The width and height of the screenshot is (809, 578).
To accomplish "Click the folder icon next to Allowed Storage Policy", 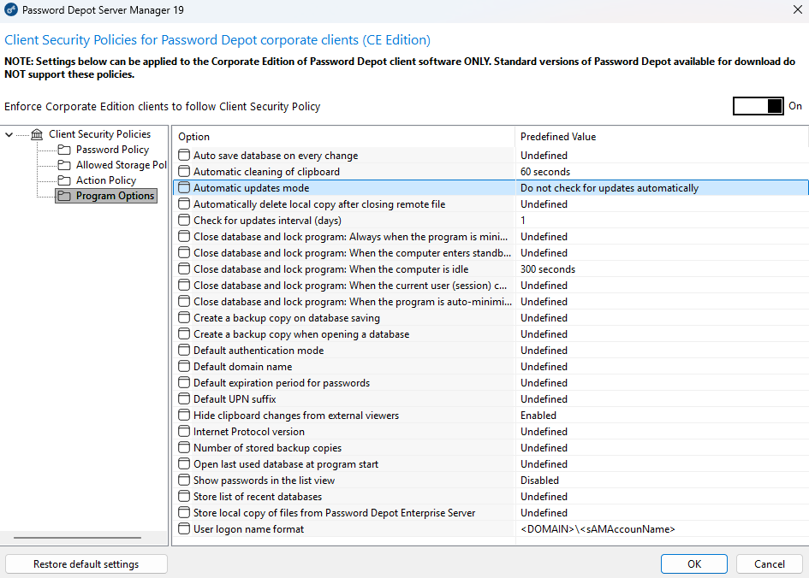I will (x=64, y=165).
